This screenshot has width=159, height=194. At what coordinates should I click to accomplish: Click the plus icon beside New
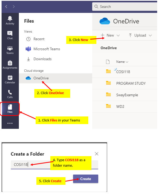point(102,35)
